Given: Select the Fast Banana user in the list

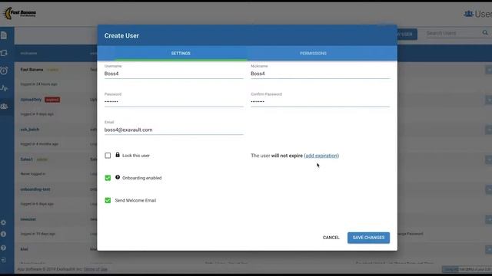Looking at the screenshot, I should pyautogui.click(x=32, y=70).
